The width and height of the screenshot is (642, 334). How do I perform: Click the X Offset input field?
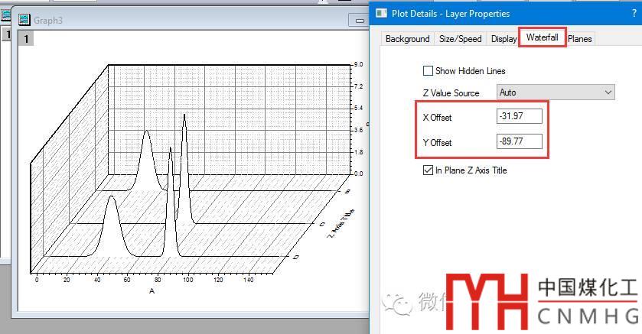click(519, 116)
